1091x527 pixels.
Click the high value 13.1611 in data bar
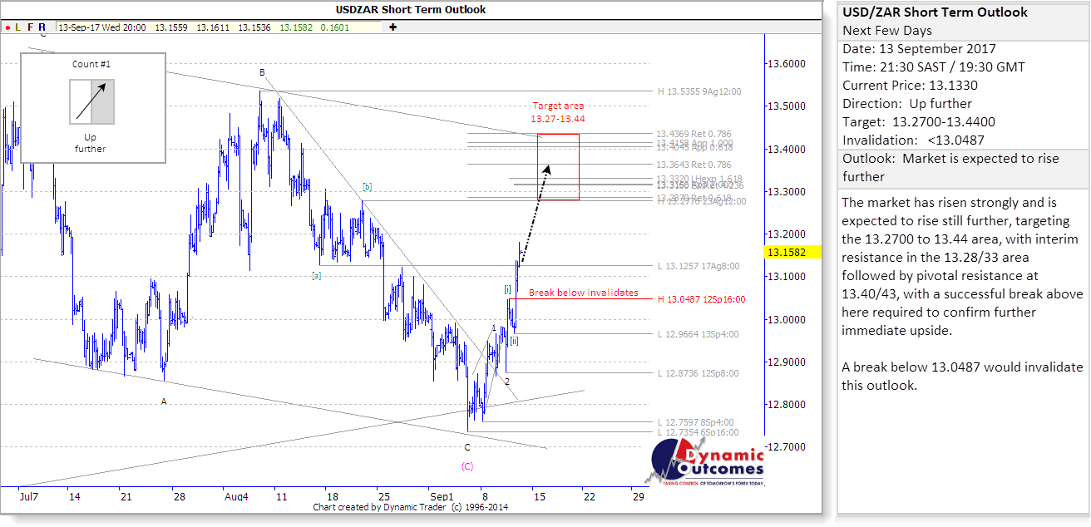[x=212, y=27]
